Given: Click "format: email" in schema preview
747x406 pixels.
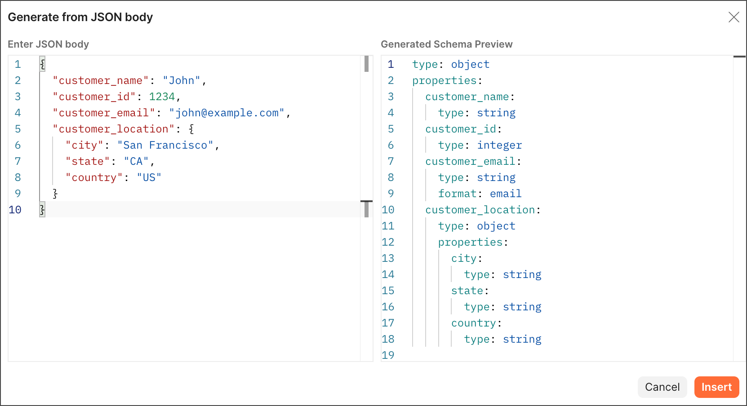Looking at the screenshot, I should click(480, 194).
